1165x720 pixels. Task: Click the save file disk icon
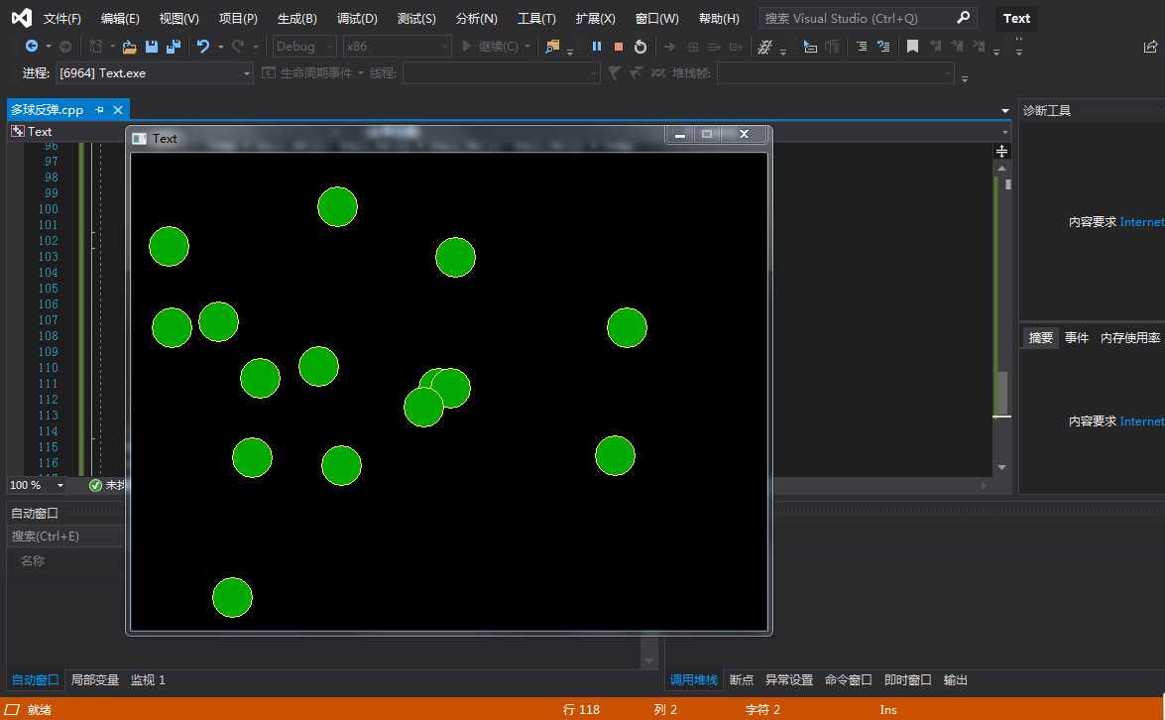click(152, 46)
